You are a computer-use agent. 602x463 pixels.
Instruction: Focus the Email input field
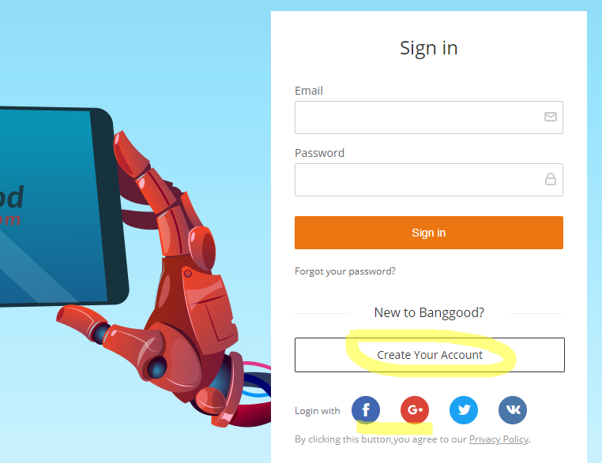(429, 118)
